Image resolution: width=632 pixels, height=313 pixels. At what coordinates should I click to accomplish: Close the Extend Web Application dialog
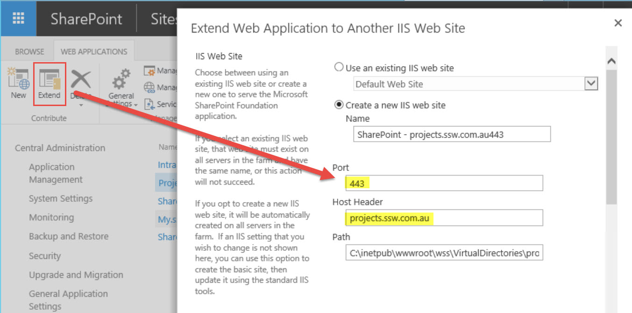click(x=618, y=23)
